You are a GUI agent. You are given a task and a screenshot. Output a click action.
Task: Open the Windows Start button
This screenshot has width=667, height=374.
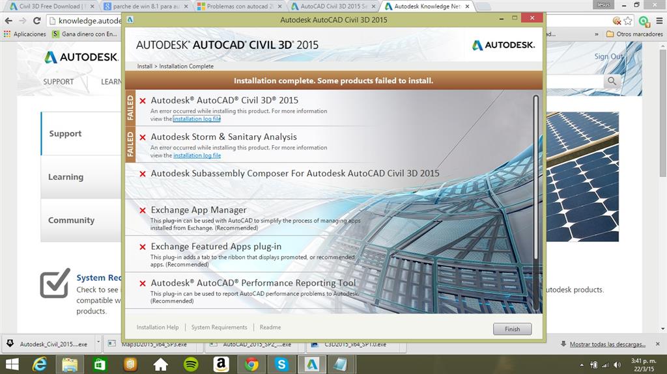point(12,365)
